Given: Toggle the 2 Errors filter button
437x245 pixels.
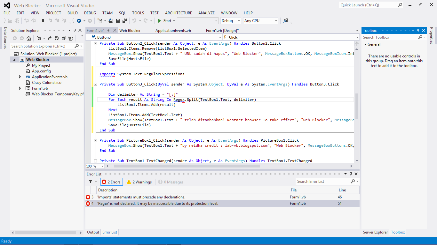Looking at the screenshot, I should coord(112,182).
